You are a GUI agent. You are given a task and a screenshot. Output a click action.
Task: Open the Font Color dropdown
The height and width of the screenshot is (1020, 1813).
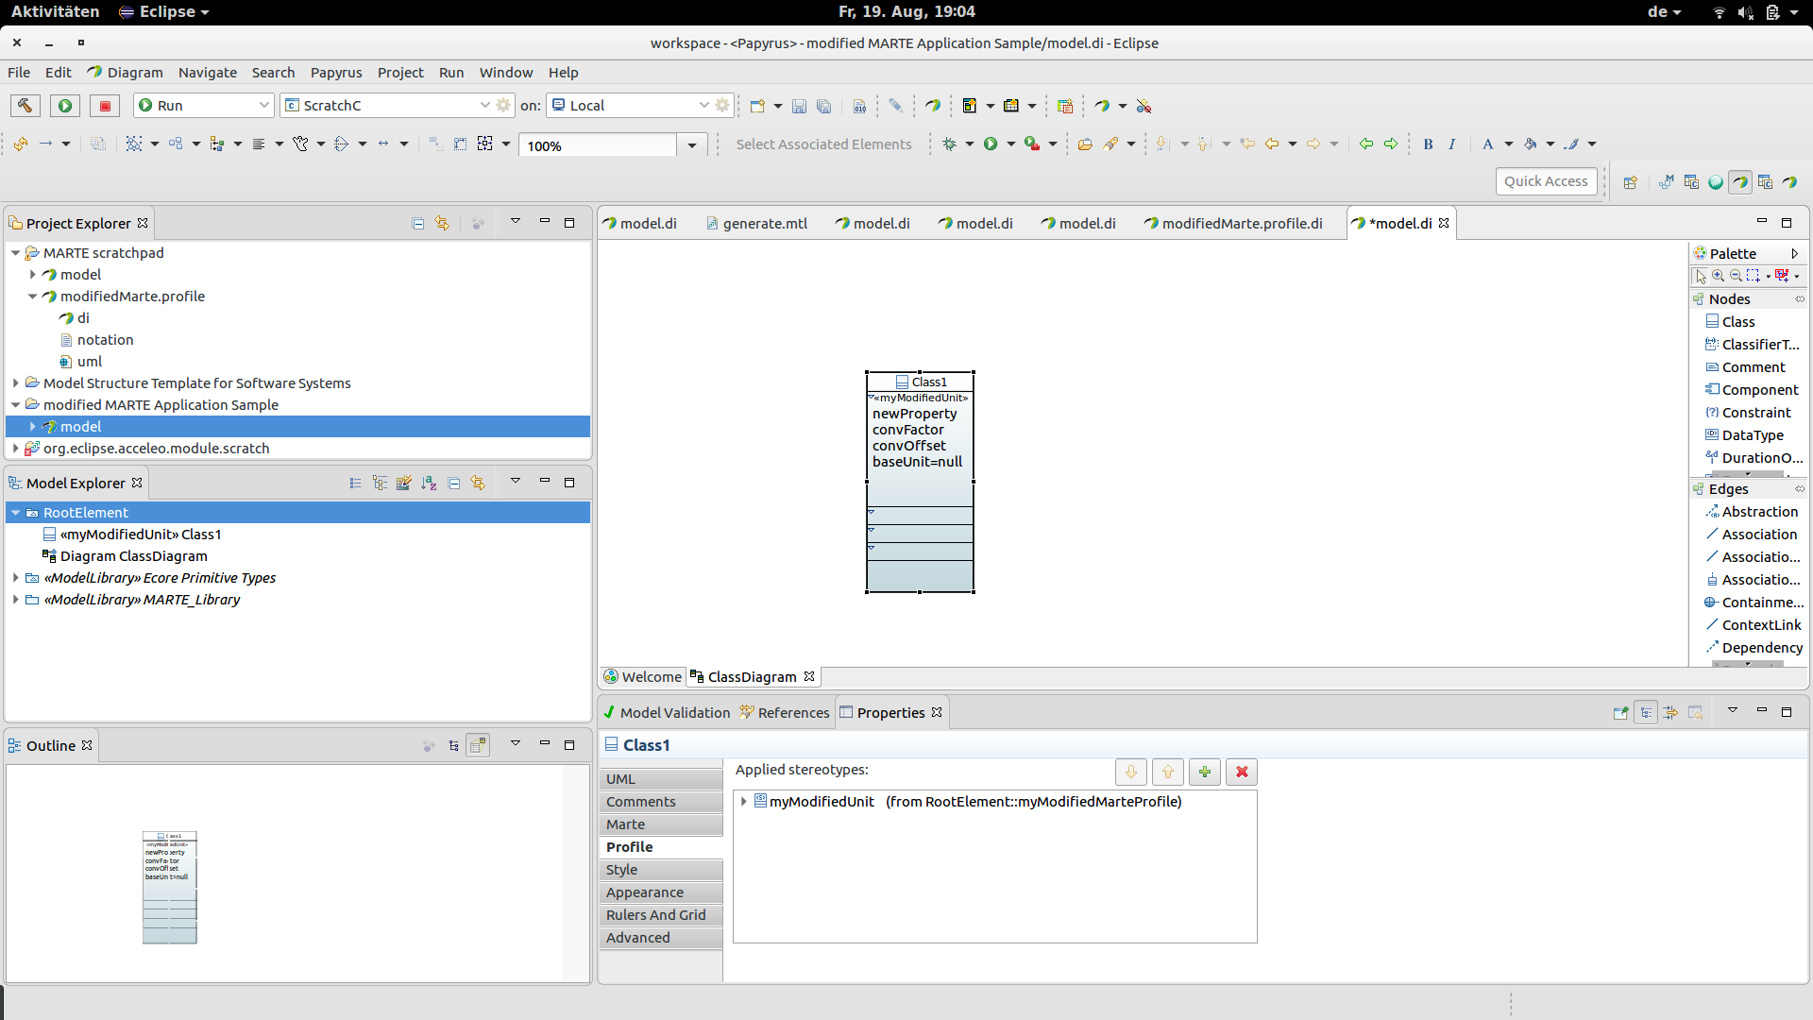coord(1508,144)
